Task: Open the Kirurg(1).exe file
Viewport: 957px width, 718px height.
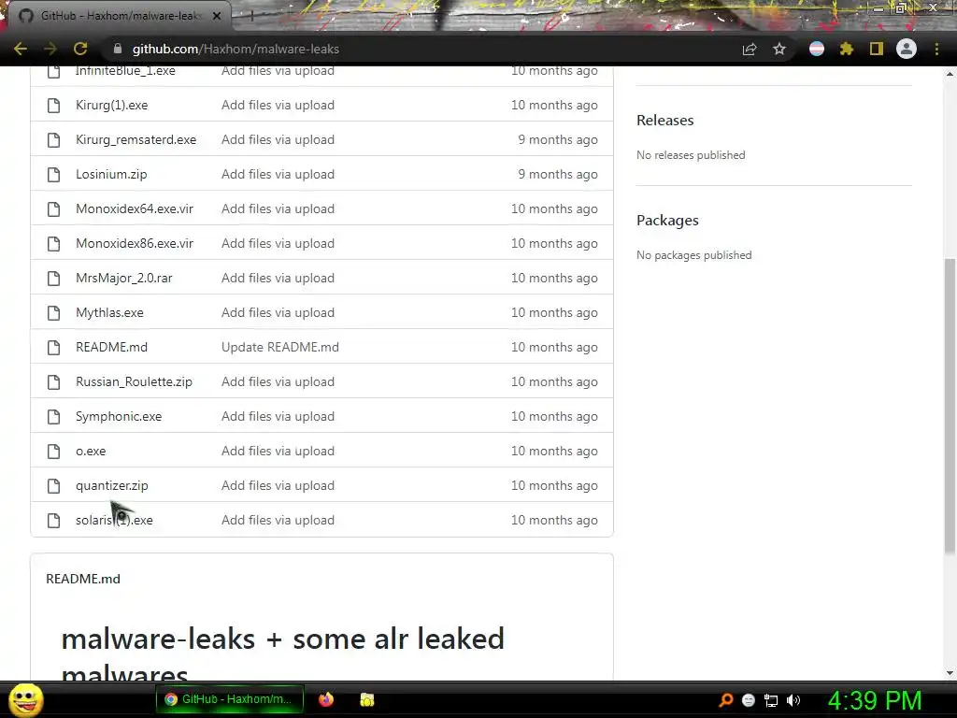Action: (112, 105)
